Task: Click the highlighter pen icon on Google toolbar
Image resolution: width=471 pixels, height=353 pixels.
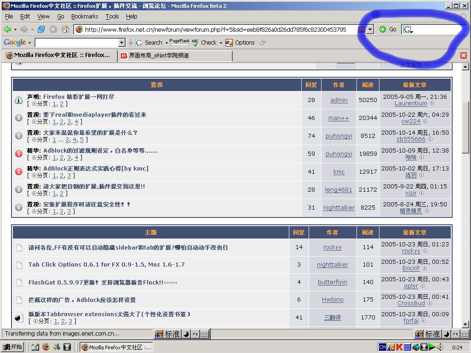Action: coord(263,43)
